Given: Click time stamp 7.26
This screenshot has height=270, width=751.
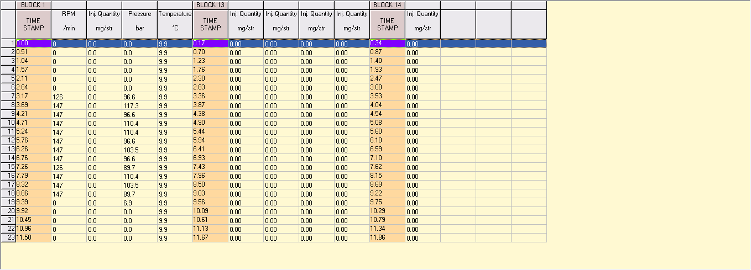Looking at the screenshot, I should click(33, 167).
